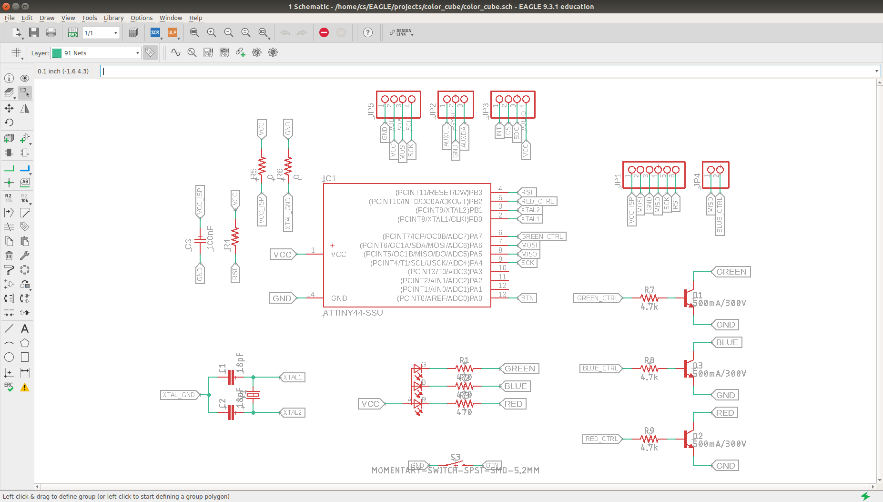Select the Junction tool
Image resolution: width=883 pixels, height=502 pixels.
pos(9,183)
